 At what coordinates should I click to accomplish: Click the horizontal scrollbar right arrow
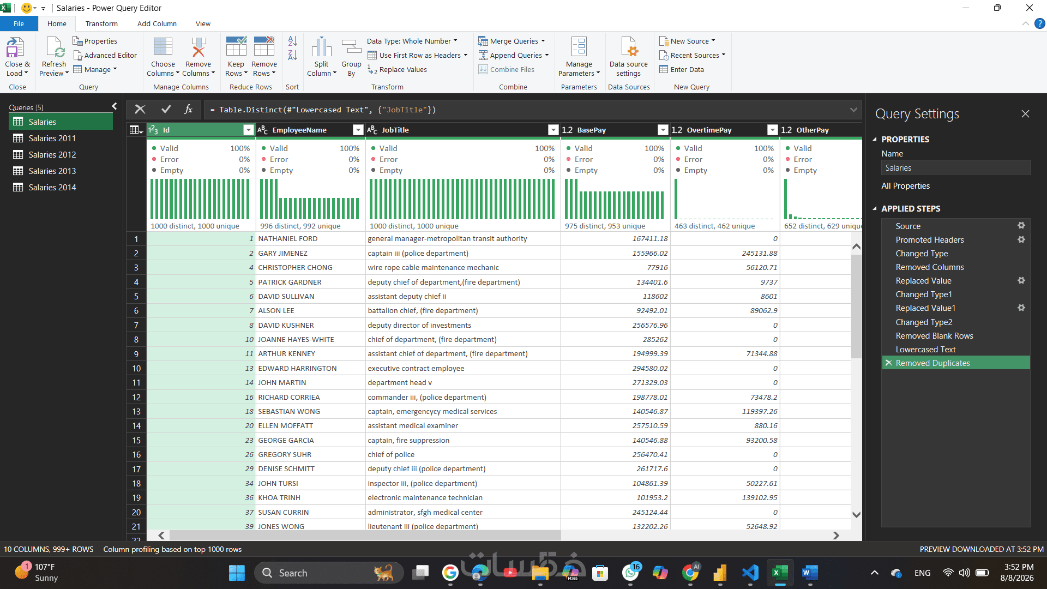coord(837,536)
